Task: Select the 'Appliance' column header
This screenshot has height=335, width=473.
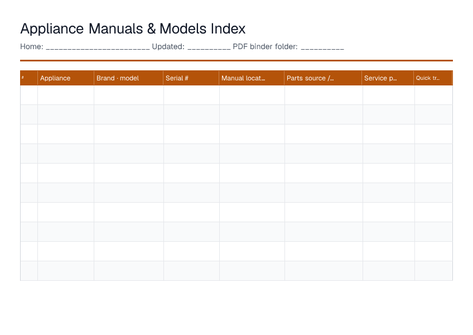Action: pyautogui.click(x=66, y=78)
